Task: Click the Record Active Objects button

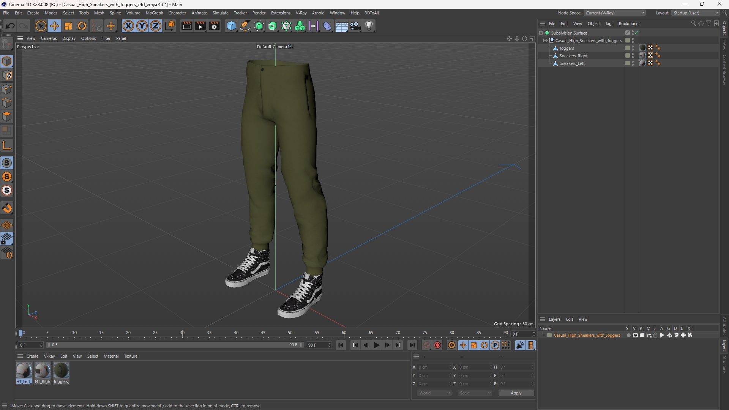Action: (427, 345)
